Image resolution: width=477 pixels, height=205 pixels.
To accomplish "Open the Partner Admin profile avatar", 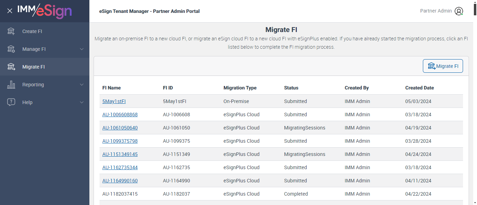I will [x=459, y=11].
